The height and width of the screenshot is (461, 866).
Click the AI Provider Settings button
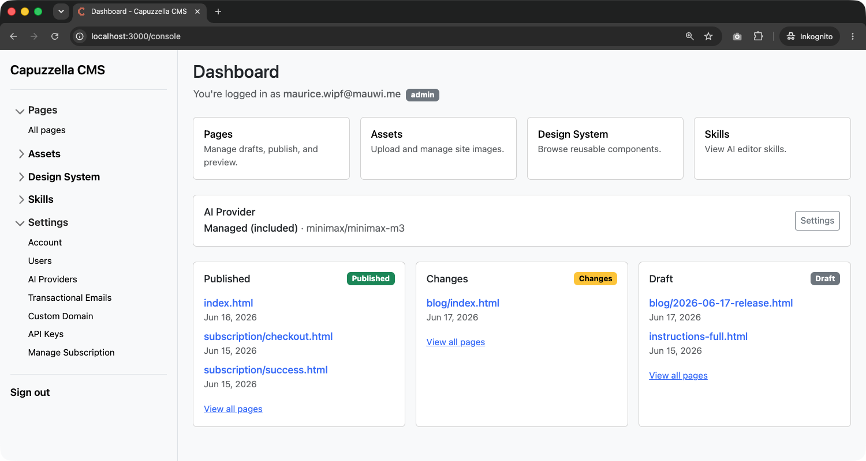tap(817, 221)
